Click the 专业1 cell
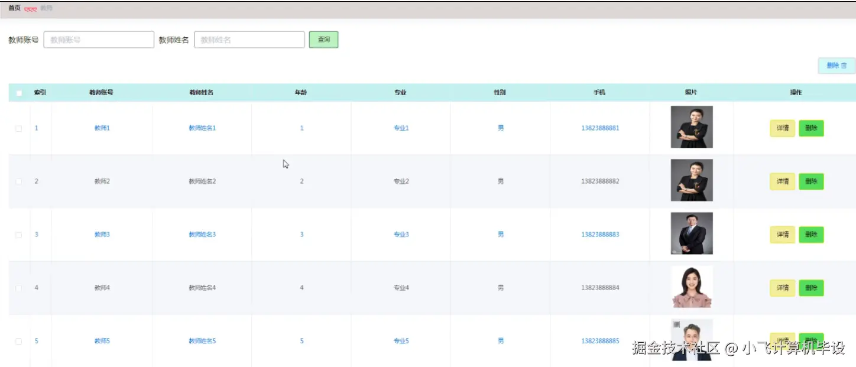 [x=401, y=128]
